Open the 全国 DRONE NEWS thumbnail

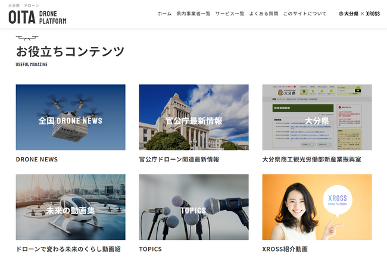tap(70, 118)
